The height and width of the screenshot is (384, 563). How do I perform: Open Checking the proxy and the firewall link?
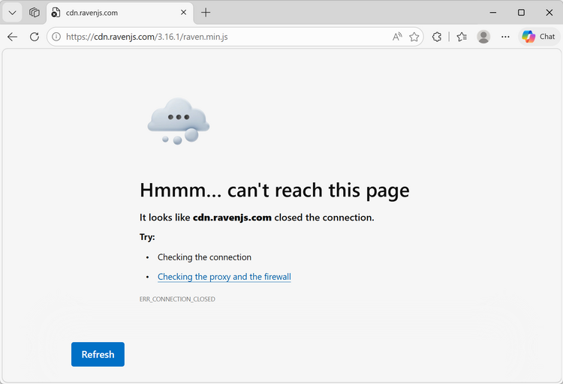coord(224,277)
